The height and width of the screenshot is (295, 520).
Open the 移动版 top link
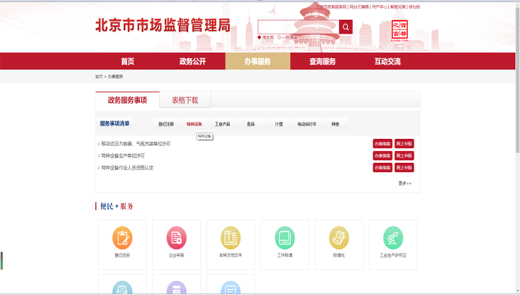414,6
